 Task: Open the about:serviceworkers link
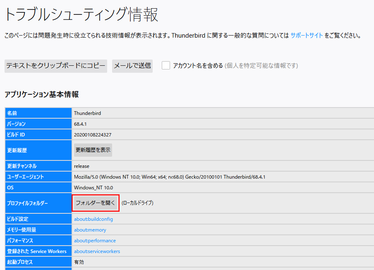(97, 251)
